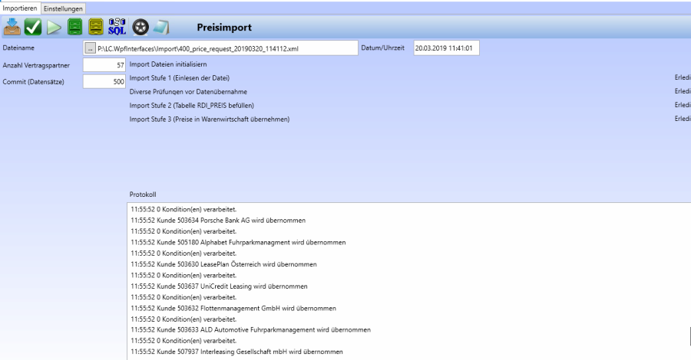Switch to the Einstellungen tab

pos(63,8)
